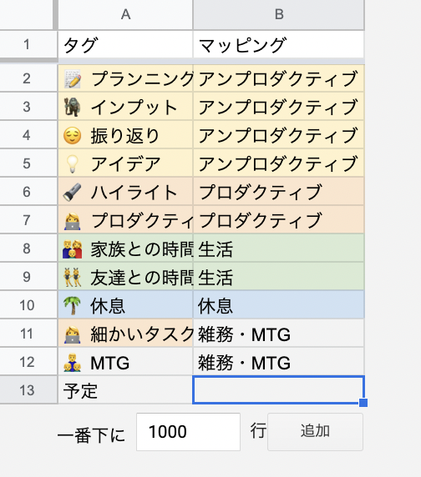Select the マッピング header cell
Image resolution: width=421 pixels, height=477 pixels.
pyautogui.click(x=279, y=44)
